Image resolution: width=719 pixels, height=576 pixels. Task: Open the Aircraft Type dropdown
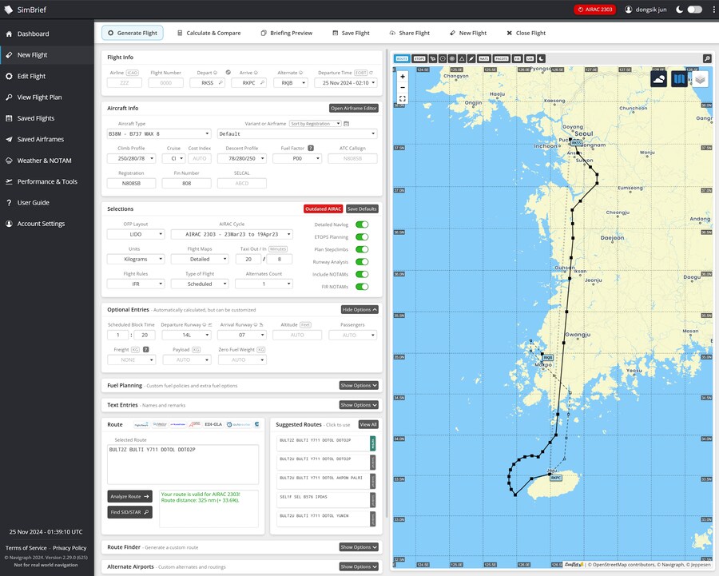[159, 134]
